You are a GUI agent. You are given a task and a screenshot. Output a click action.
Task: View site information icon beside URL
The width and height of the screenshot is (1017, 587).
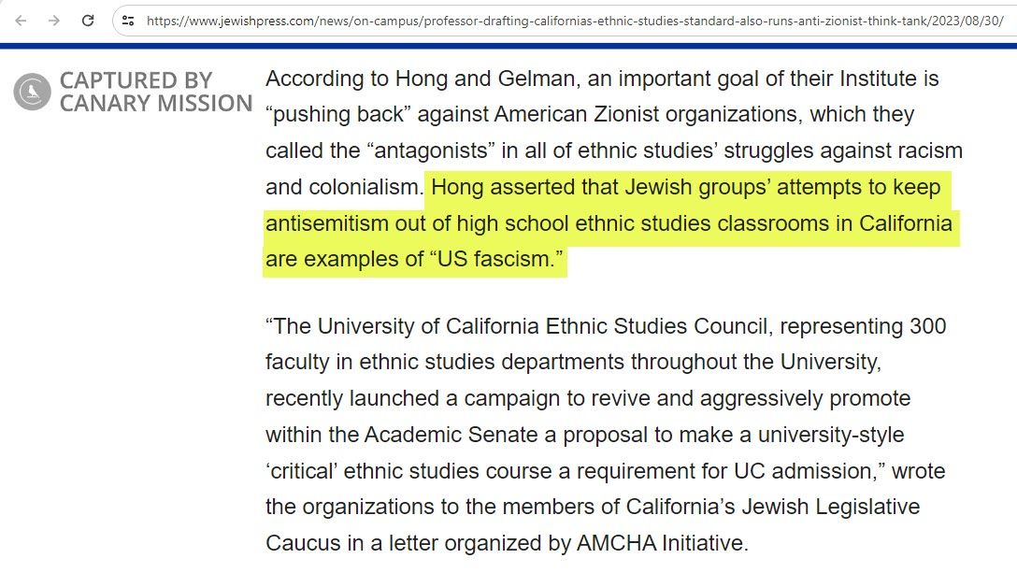point(128,20)
